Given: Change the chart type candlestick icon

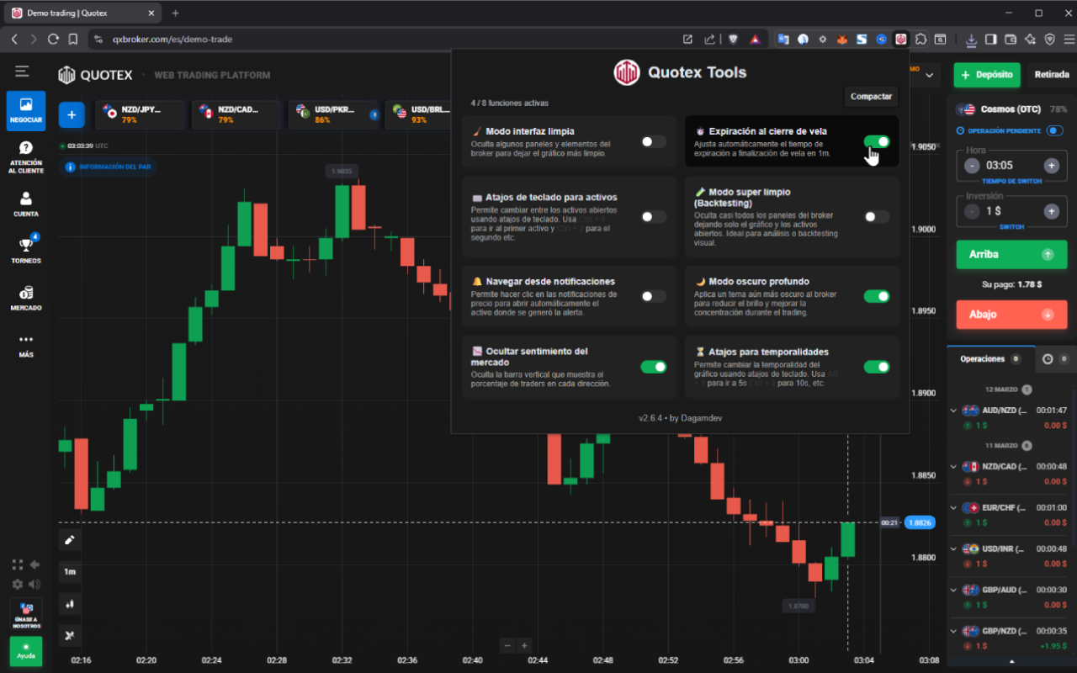Looking at the screenshot, I should pyautogui.click(x=70, y=603).
